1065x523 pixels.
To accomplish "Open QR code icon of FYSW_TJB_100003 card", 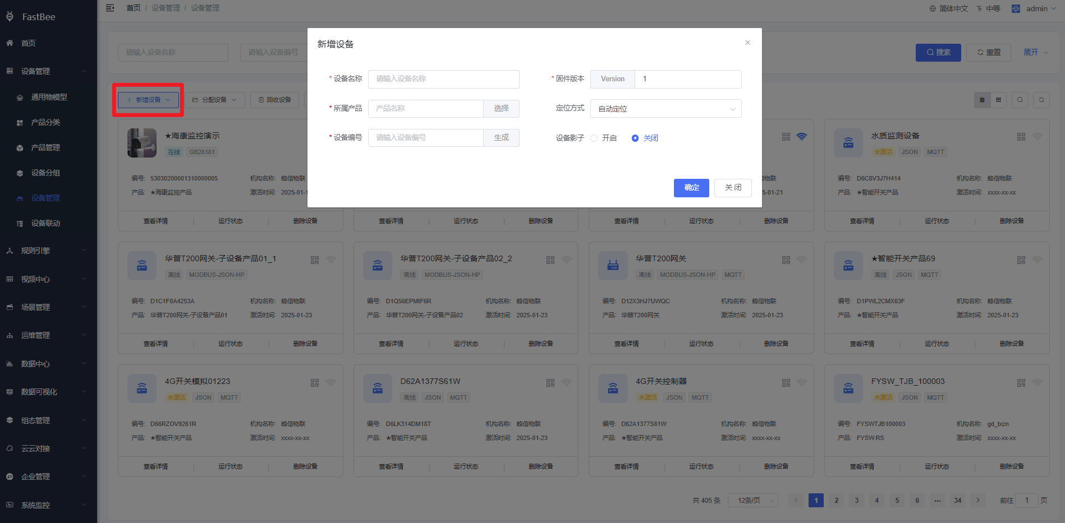I will (x=1021, y=382).
